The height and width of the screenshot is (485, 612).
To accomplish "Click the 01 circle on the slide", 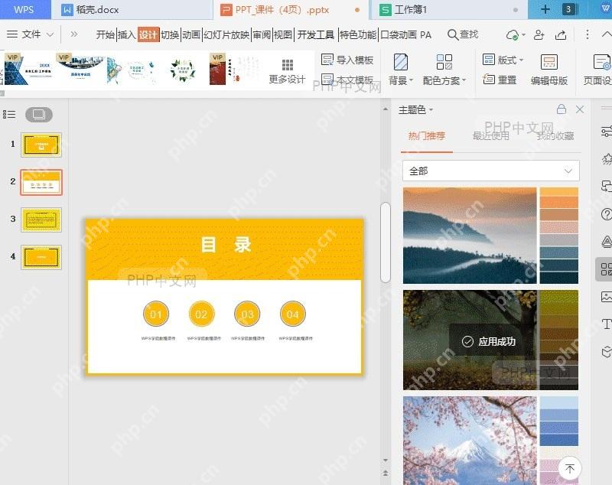I will pyautogui.click(x=156, y=314).
